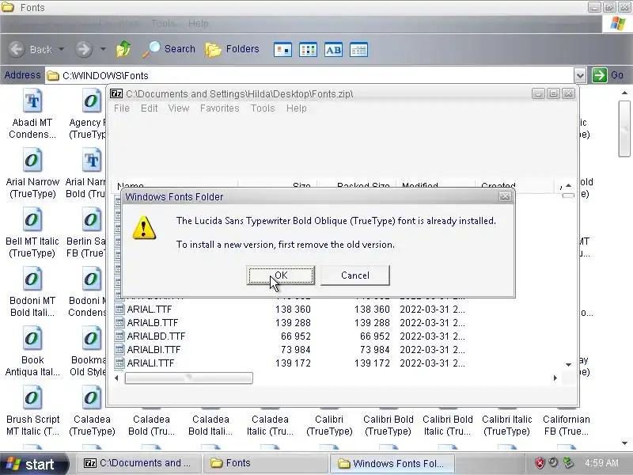Select the Bodoni MT Condensed font icon
The height and width of the screenshot is (475, 633).
point(92,279)
